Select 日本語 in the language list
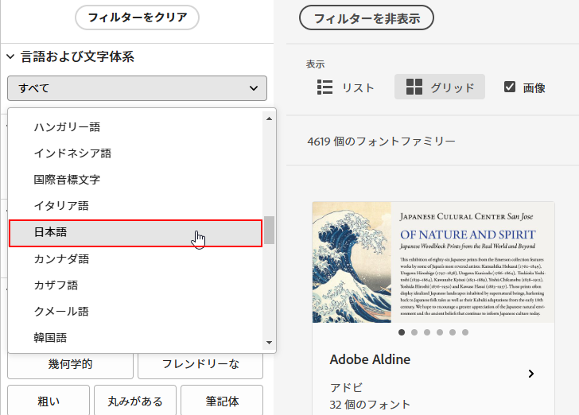 click(x=135, y=233)
